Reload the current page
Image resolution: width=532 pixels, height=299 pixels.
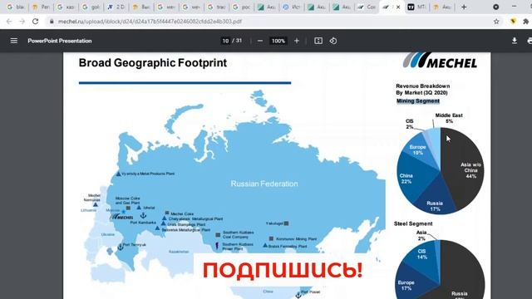click(35, 22)
